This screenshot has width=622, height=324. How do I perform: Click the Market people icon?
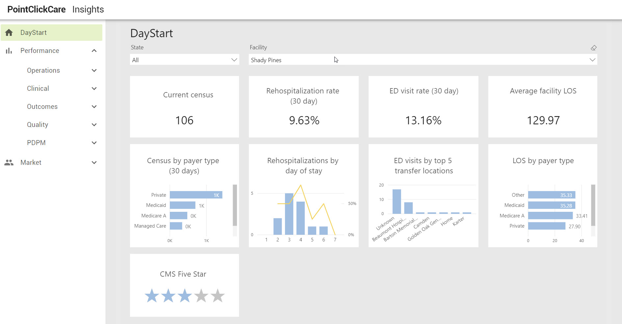coord(9,162)
